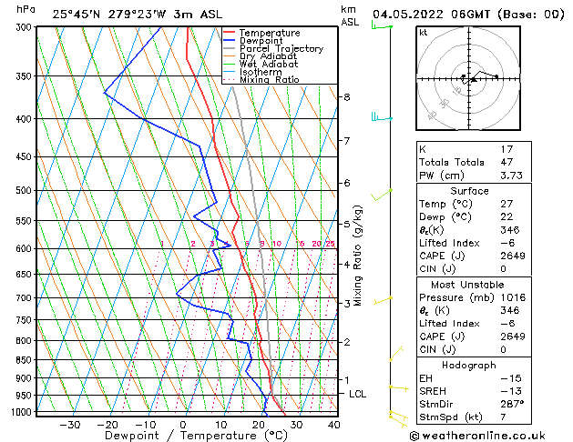Click the yellow wind barb at 500 hPa

click(x=383, y=194)
